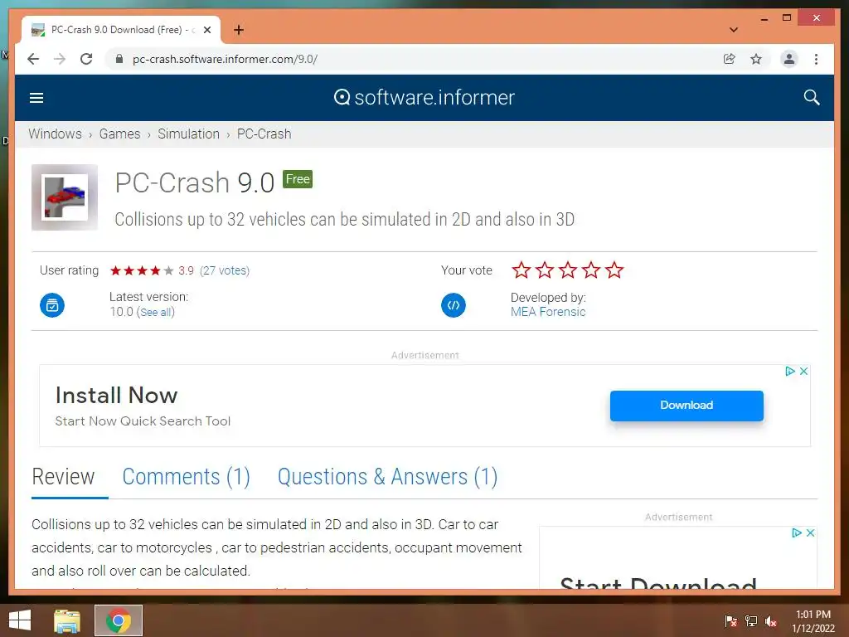The height and width of the screenshot is (637, 849).
Task: Open a new browser tab
Action: [239, 30]
